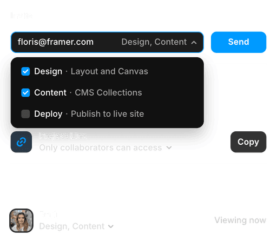
Task: Send the invite to floris@framer.com
Action: pos(239,42)
